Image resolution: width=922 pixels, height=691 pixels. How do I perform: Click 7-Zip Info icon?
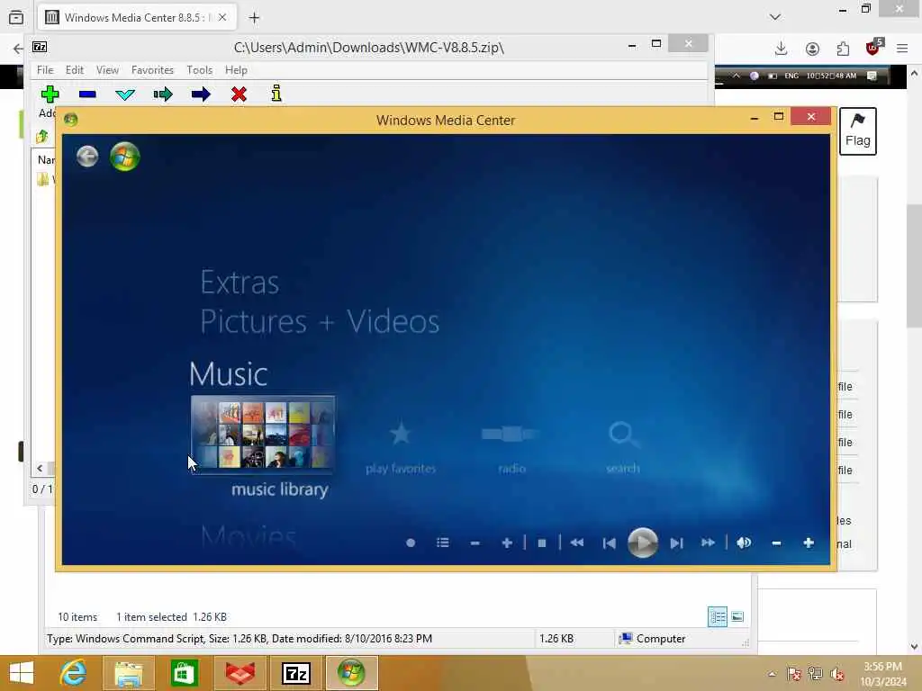[x=276, y=94]
